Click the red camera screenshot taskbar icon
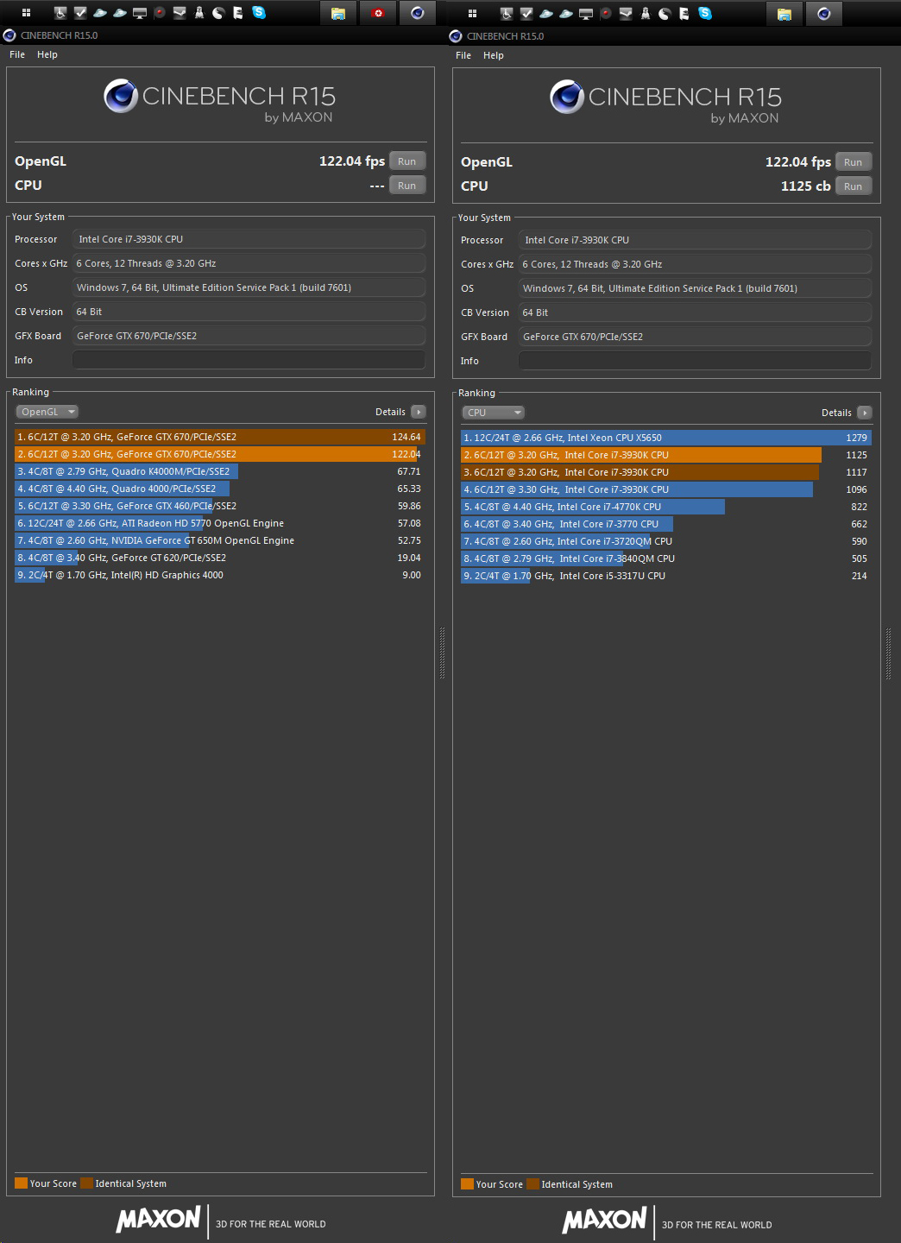The height and width of the screenshot is (1243, 901). (x=377, y=13)
